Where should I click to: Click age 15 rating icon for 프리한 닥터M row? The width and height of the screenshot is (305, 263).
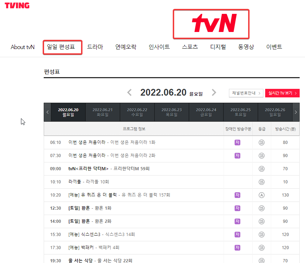point(262,169)
